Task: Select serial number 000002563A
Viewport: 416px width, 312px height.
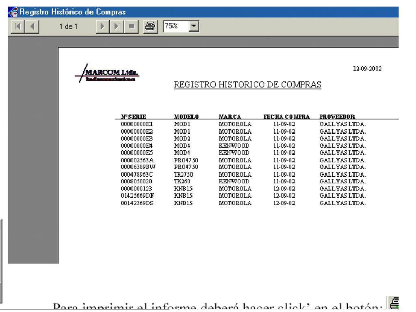Action: coord(137,160)
